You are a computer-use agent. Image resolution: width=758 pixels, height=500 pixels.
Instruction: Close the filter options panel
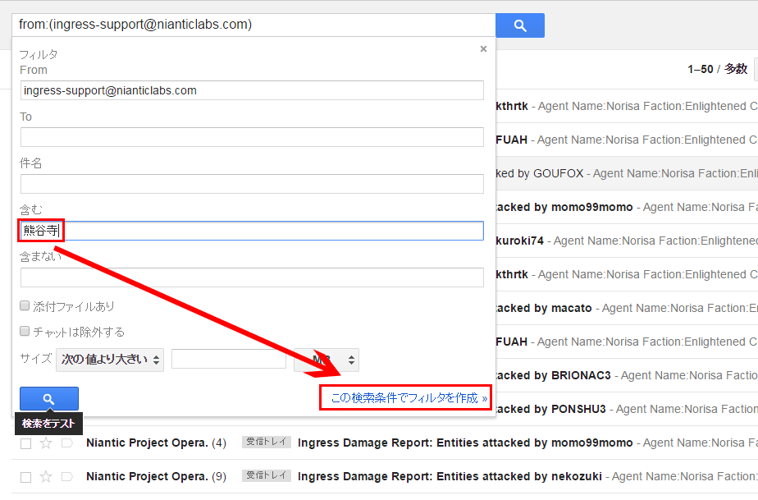point(483,49)
